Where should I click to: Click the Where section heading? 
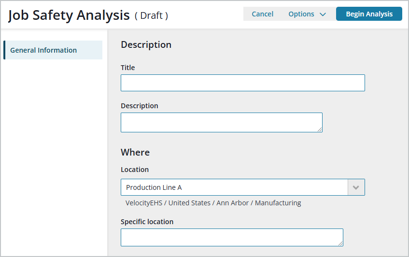(135, 152)
